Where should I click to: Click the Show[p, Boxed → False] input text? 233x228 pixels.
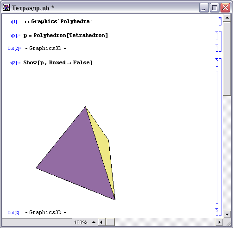pyautogui.click(x=58, y=63)
